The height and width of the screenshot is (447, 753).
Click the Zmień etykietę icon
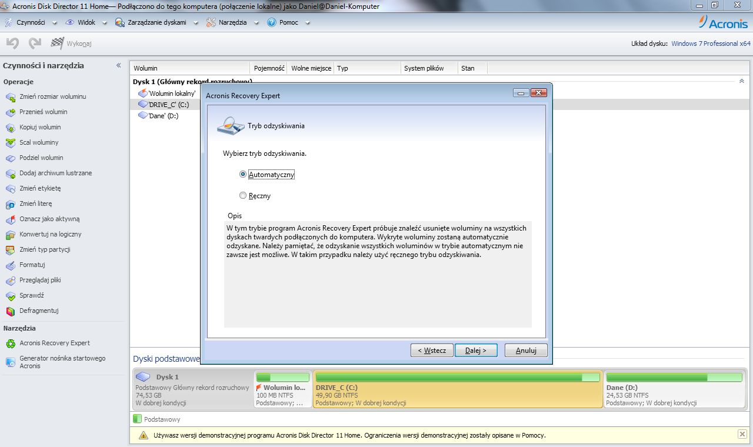(x=10, y=189)
